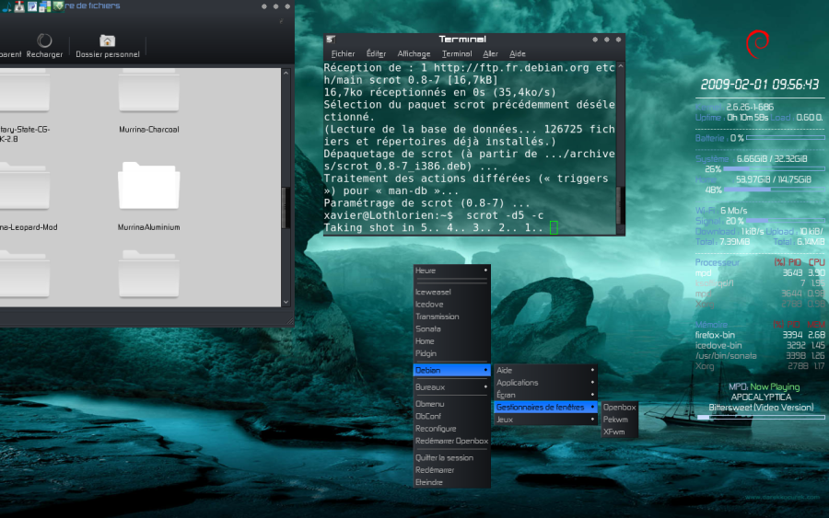Image resolution: width=829 pixels, height=518 pixels.
Task: Launch Sonata from the menu
Action: (451, 328)
